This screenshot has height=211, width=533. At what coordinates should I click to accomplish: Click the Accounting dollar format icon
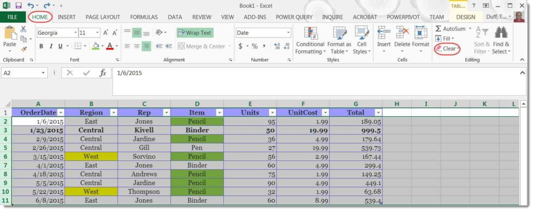coord(240,46)
